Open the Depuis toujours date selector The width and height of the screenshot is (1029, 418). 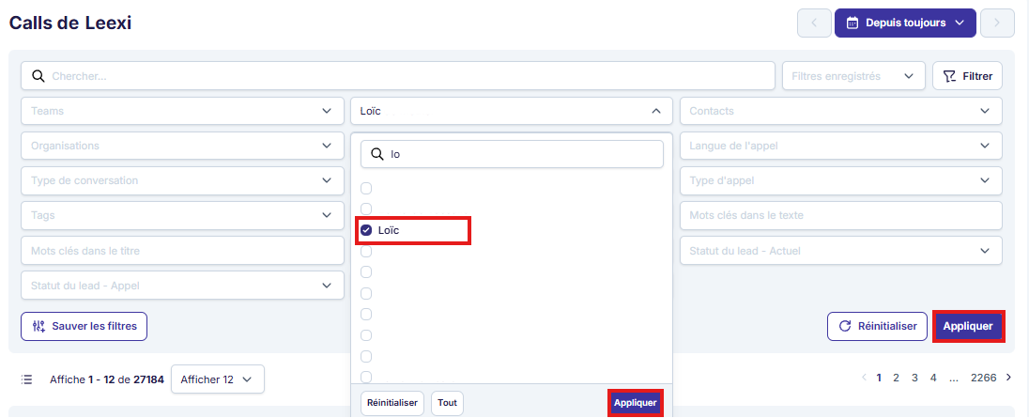coord(905,23)
